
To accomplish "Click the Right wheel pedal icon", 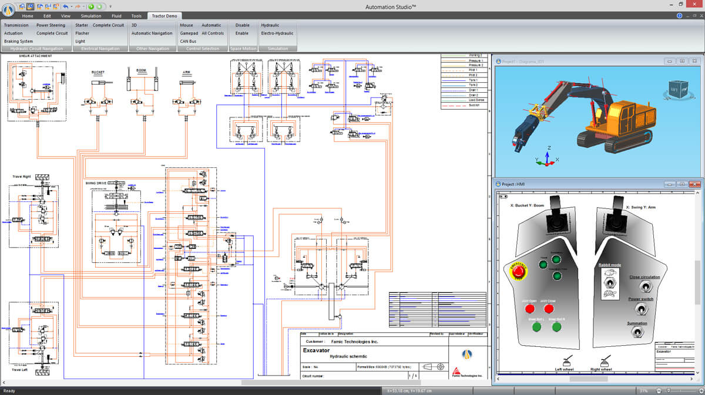I will pos(607,362).
